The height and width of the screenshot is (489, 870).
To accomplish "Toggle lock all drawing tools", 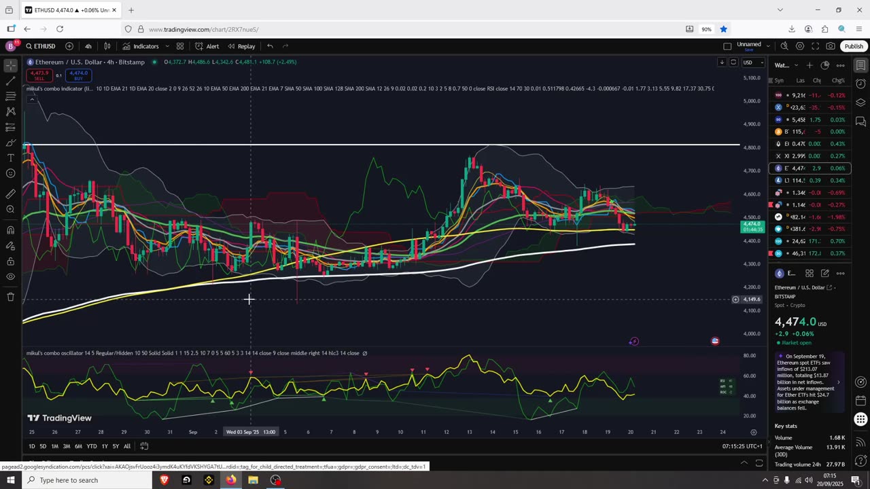I will click(10, 261).
